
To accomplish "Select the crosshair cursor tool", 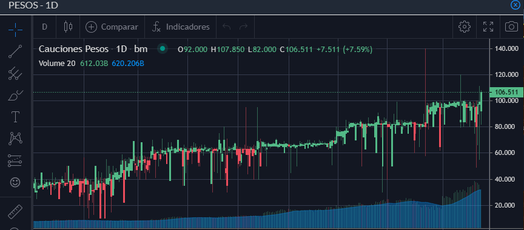I will pyautogui.click(x=15, y=30).
